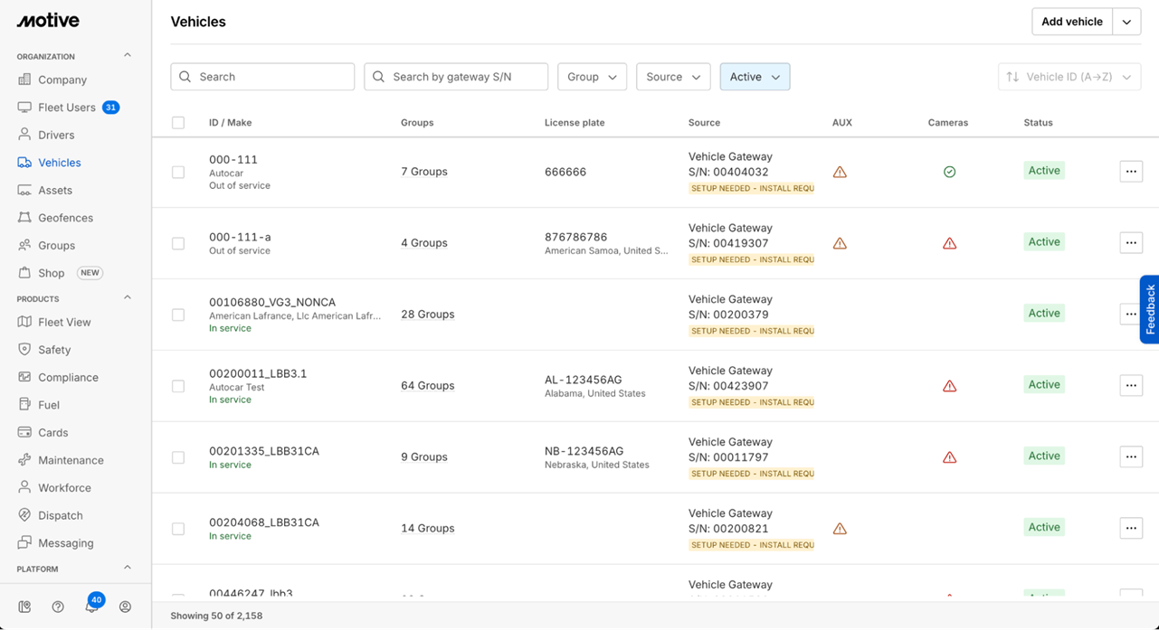
Task: Open the 7 Groups link for 000-111
Action: (424, 172)
